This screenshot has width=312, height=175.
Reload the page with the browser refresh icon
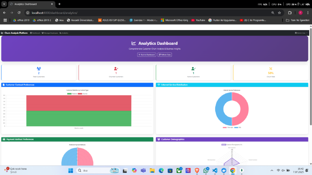19,13
